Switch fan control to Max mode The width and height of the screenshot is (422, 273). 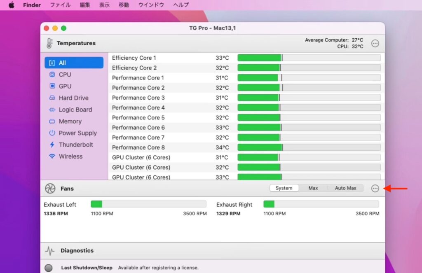(313, 188)
